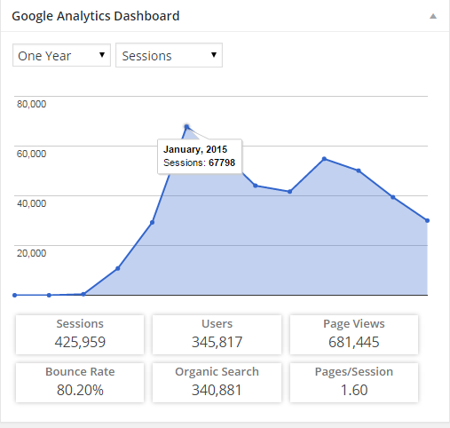Click the last data point on the chart
The image size is (450, 428).
427,220
